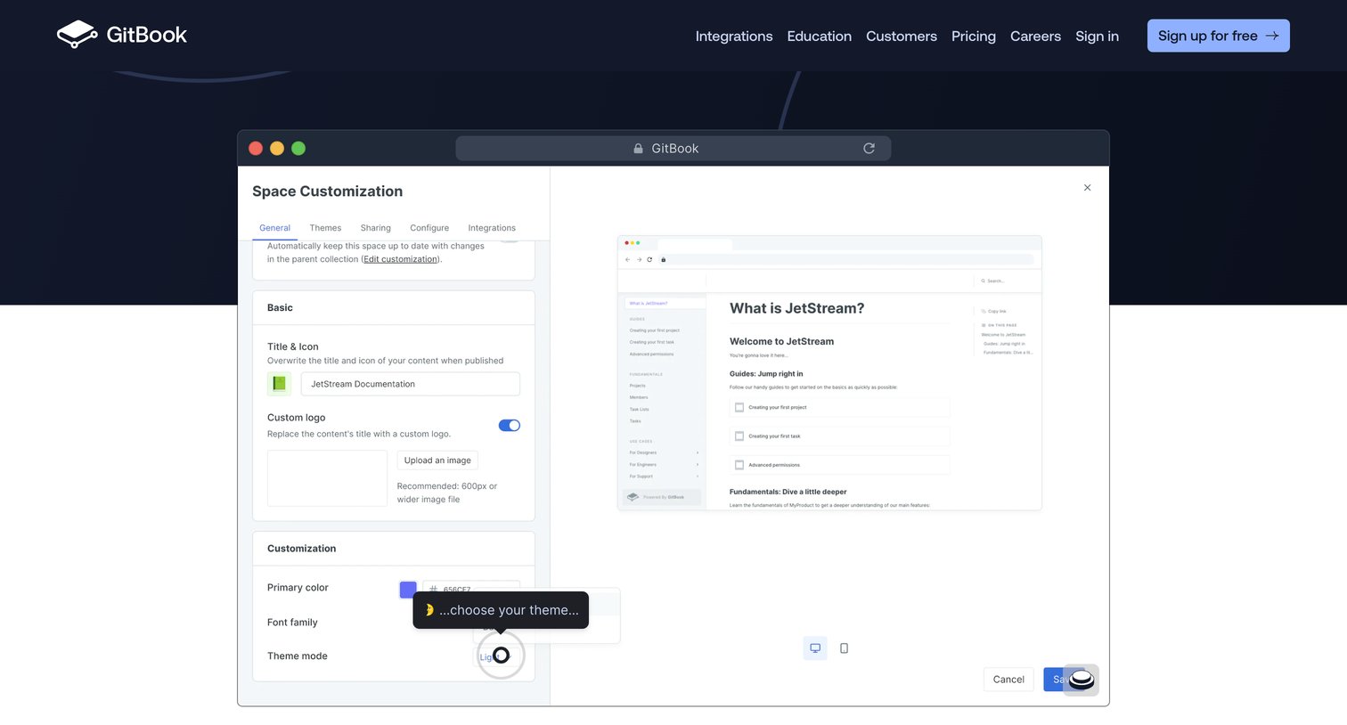This screenshot has height=725, width=1347.
Task: Open the General tab
Action: [274, 228]
